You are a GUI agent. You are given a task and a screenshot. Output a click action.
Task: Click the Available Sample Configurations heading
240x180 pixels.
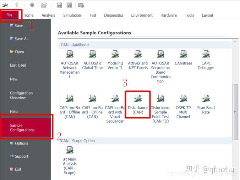[x=94, y=33]
